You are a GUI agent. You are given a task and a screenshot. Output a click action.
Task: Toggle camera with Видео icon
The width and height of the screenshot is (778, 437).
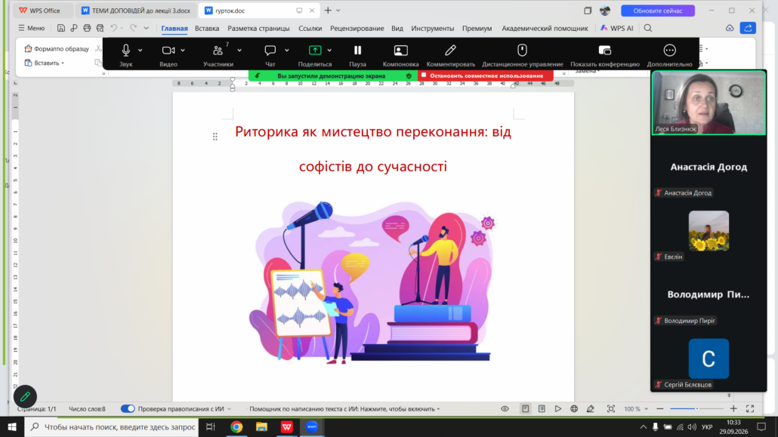click(168, 50)
